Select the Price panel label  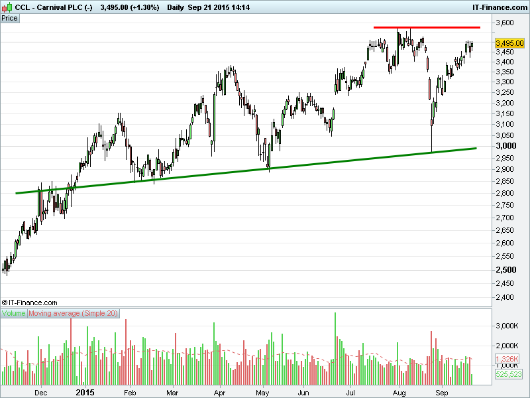click(x=10, y=18)
